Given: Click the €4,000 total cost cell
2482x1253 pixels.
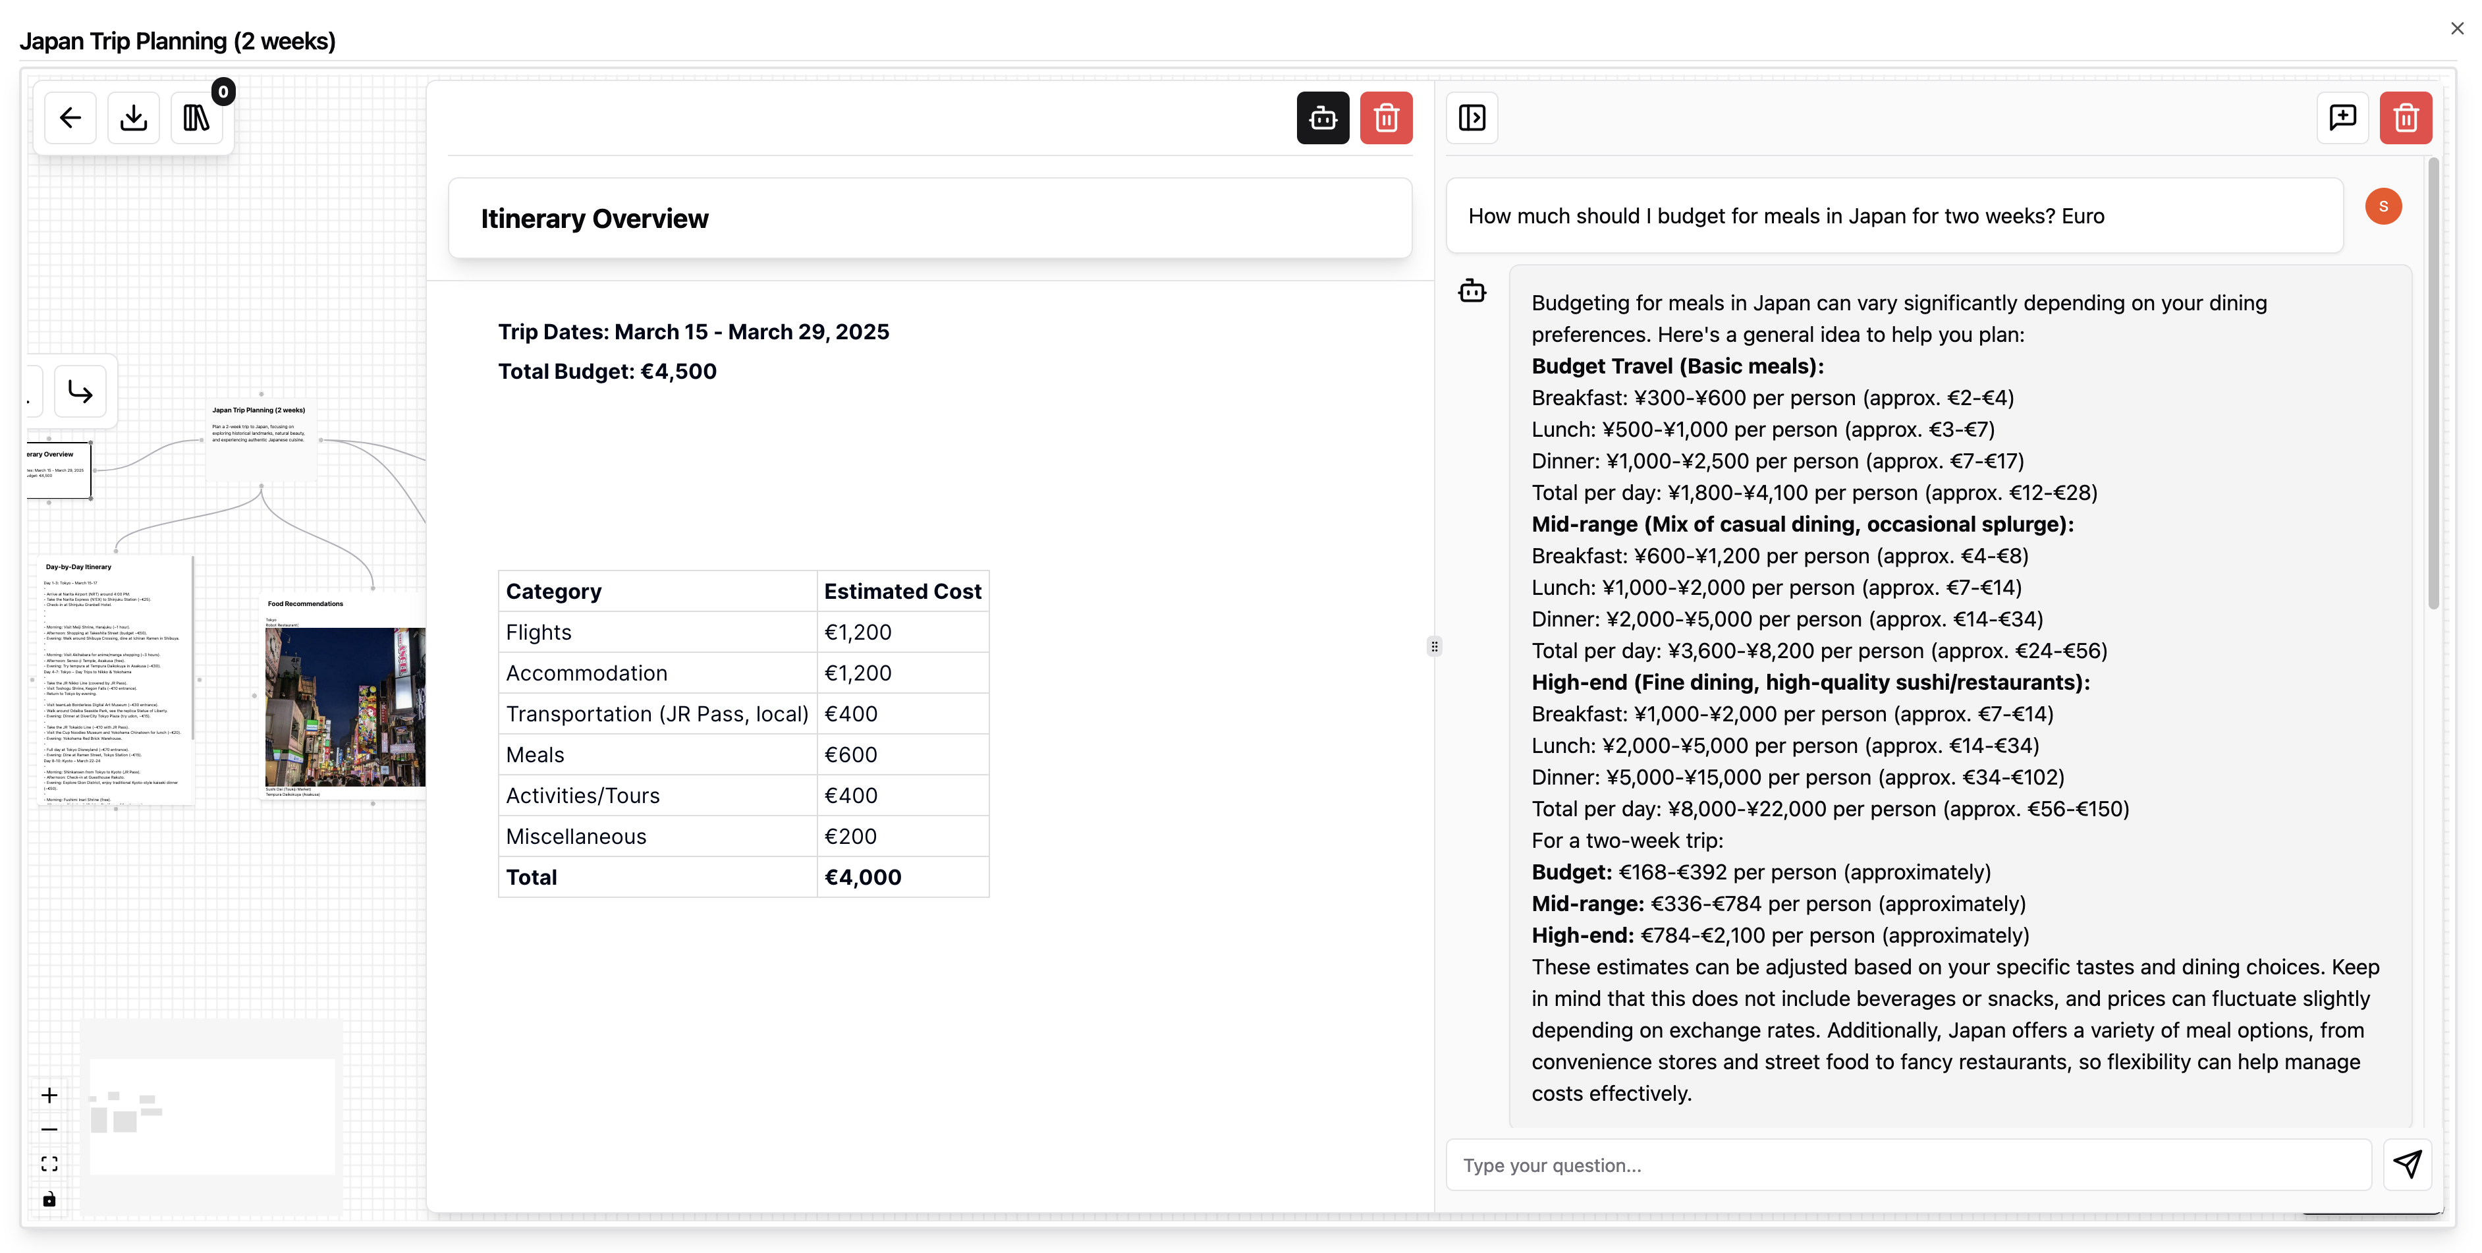Looking at the screenshot, I should pyautogui.click(x=903, y=877).
